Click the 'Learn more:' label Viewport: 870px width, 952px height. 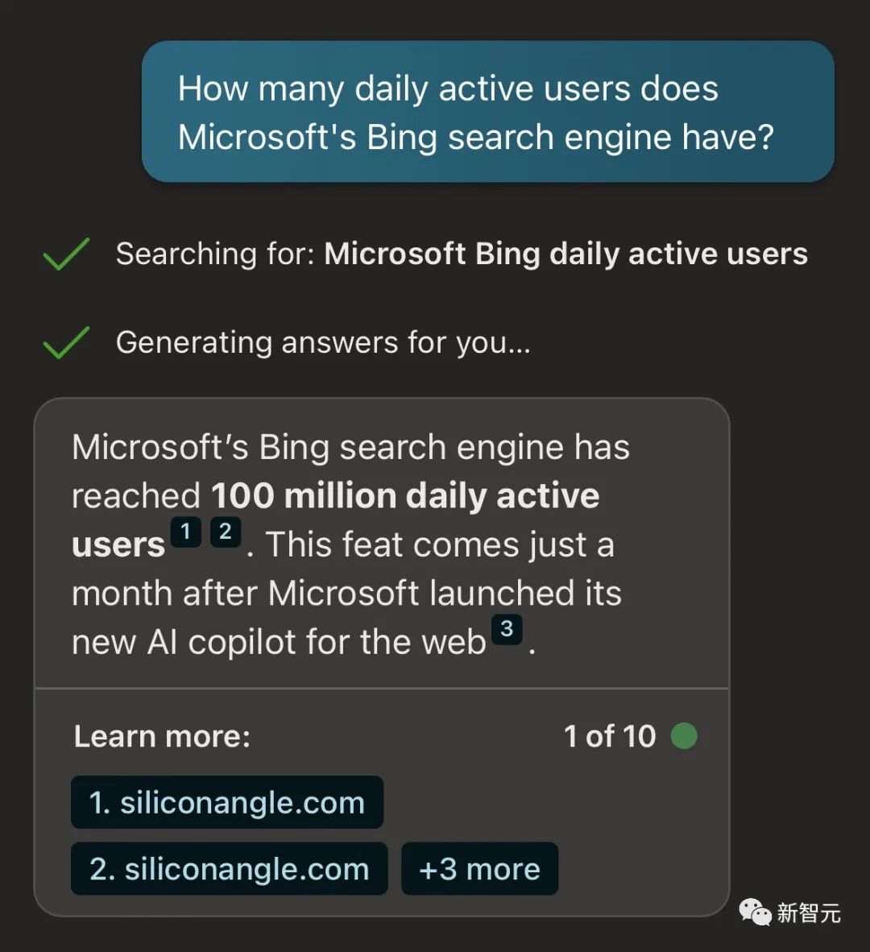[162, 736]
